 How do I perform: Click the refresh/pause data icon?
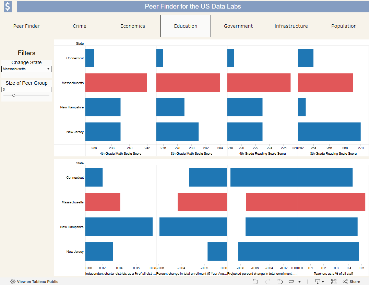point(291,282)
